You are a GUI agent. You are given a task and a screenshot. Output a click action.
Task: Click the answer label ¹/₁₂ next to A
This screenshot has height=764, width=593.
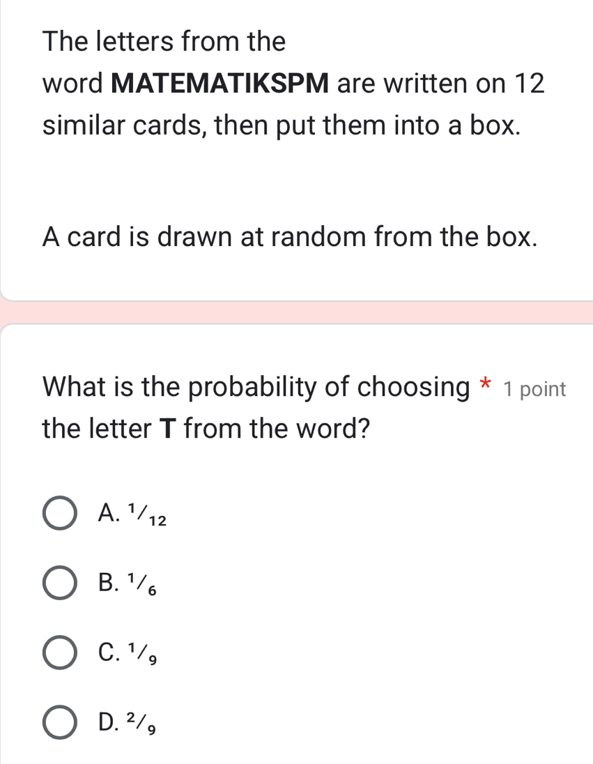pos(146,513)
